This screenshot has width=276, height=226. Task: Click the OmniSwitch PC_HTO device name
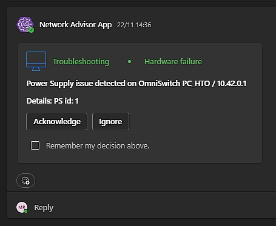(174, 84)
